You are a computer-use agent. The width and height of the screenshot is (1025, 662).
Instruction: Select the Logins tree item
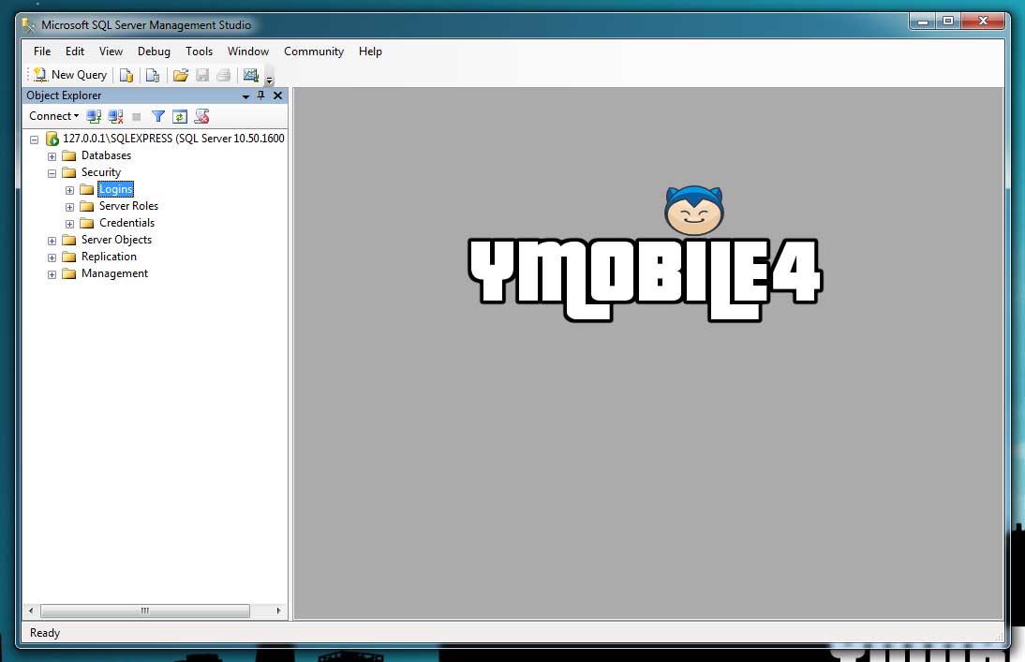pos(115,189)
